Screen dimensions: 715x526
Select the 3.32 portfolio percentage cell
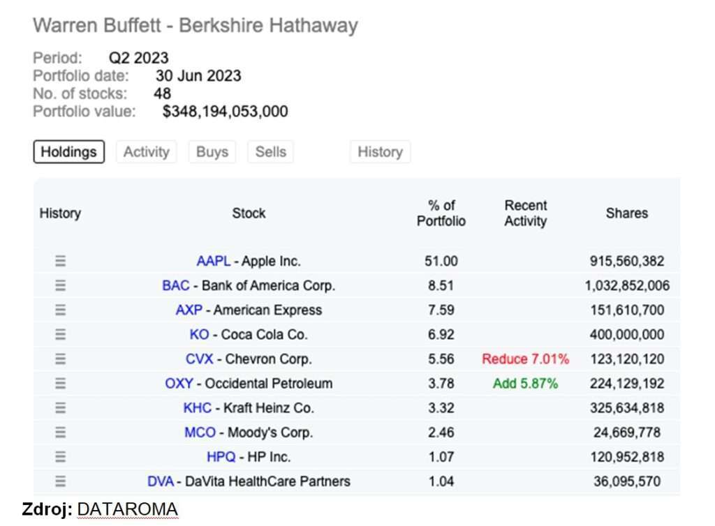(x=441, y=407)
